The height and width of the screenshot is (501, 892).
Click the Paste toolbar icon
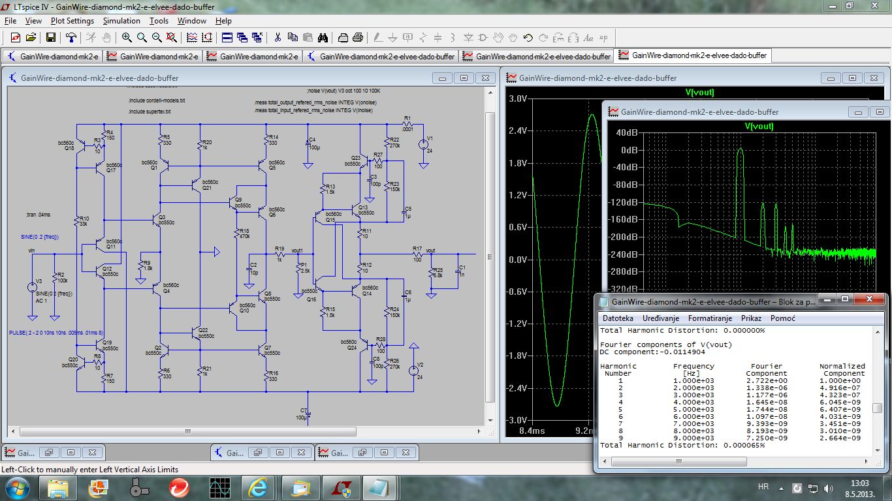pos(308,38)
